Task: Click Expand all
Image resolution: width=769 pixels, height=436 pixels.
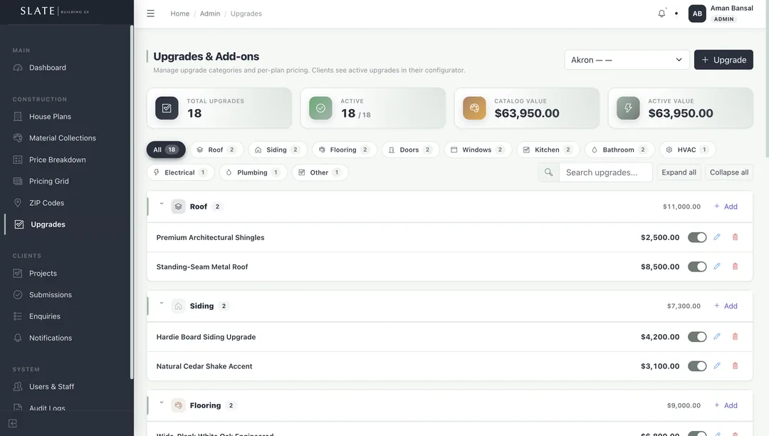Action: pyautogui.click(x=679, y=172)
